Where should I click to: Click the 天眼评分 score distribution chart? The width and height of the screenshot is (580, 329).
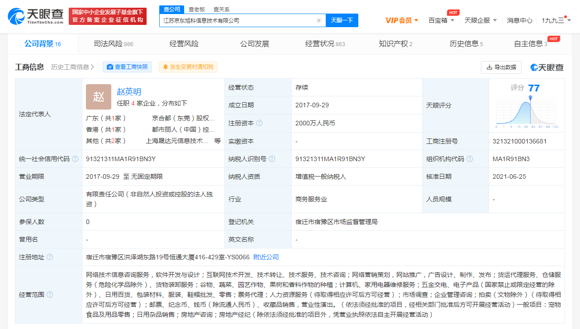point(527,110)
